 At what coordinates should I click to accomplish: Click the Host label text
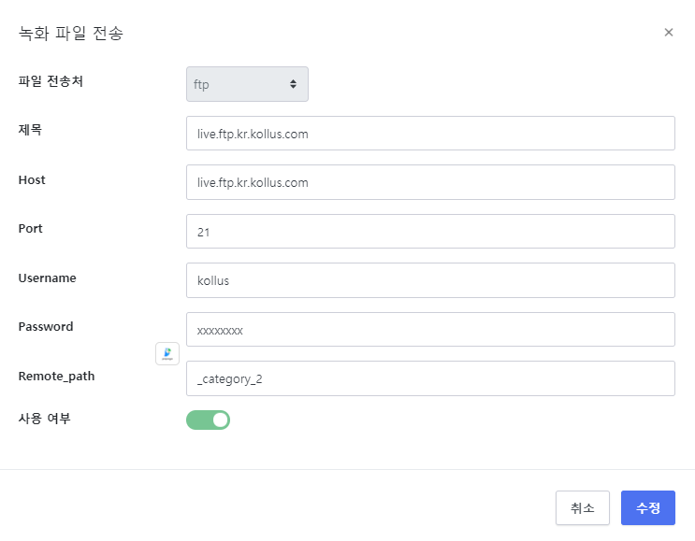[32, 179]
